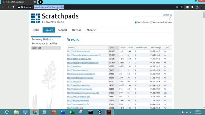205x115 pixels.
Task: Open the conservation.myspecies.info site link
Action: pyautogui.click(x=81, y=74)
